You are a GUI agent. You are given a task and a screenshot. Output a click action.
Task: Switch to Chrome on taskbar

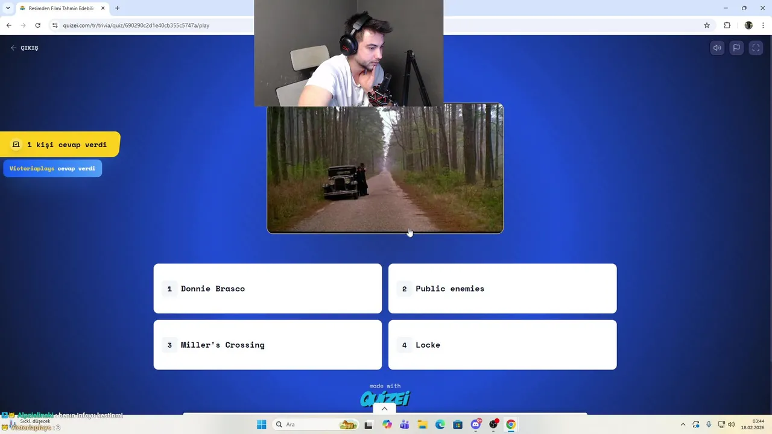click(x=511, y=424)
